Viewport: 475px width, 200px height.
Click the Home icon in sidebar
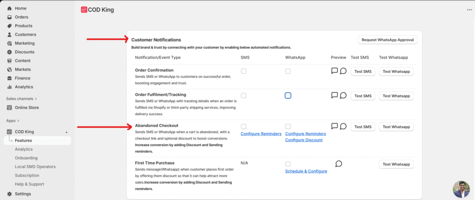point(10,8)
